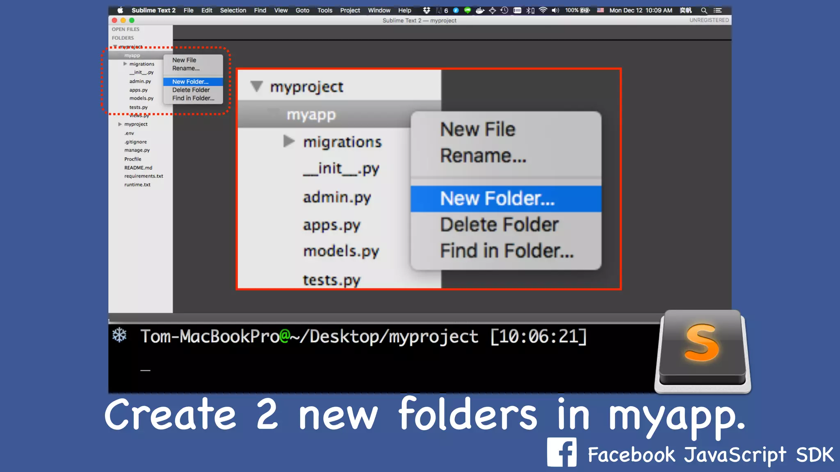Open the green LINE menu bar icon
The image size is (840, 472).
click(x=467, y=10)
